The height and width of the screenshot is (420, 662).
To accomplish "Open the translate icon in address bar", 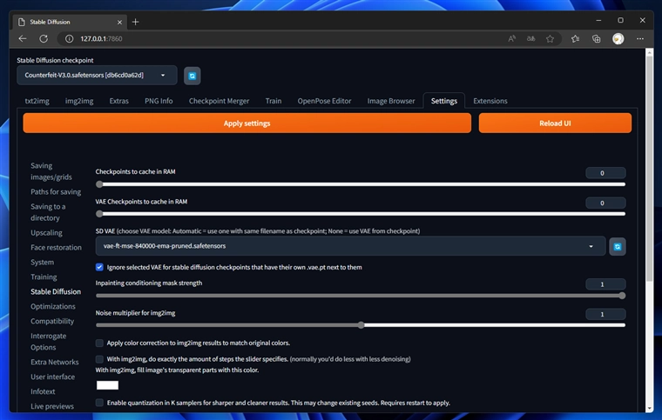I will click(x=530, y=39).
